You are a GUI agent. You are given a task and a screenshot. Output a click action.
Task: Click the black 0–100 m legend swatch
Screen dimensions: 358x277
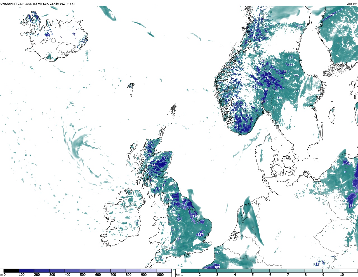pyautogui.click(x=11, y=271)
